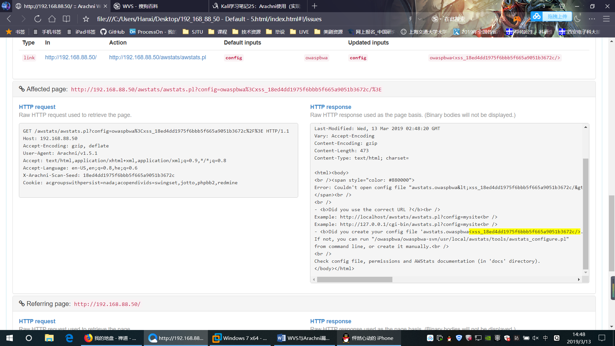Expand the LIVE bookmarks folder
Screen dimensions: 615x346
tap(299, 32)
